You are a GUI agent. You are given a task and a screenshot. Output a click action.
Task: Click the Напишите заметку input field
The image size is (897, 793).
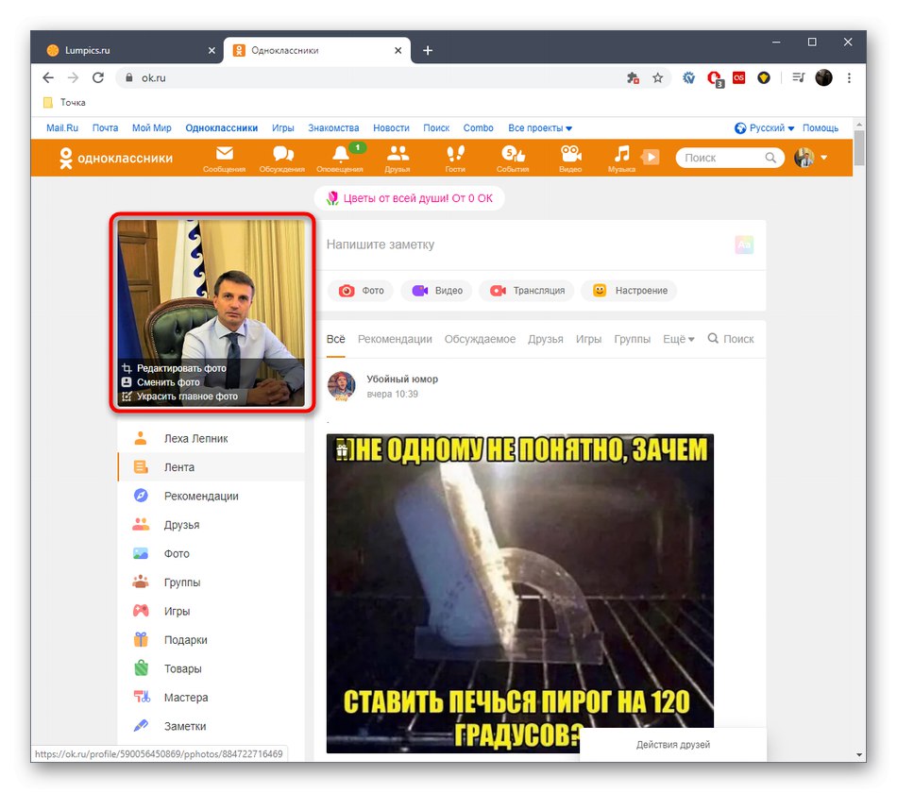(x=526, y=245)
